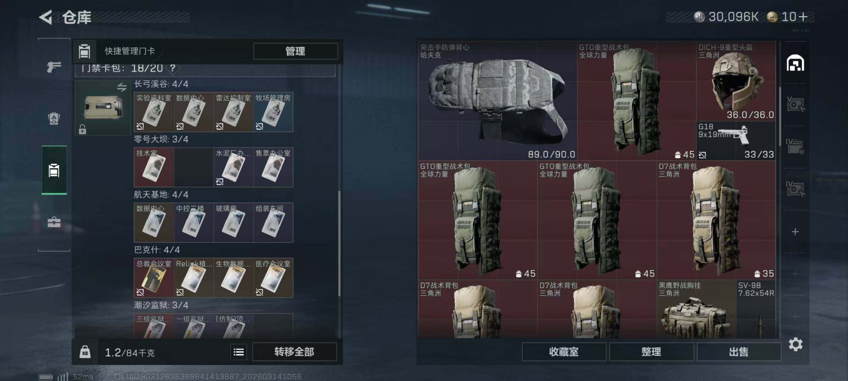
Task: Click the stash scrollbar on the right
Action: pyautogui.click(x=779, y=117)
